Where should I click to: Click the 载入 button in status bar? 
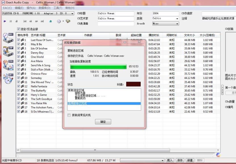(170, 160)
